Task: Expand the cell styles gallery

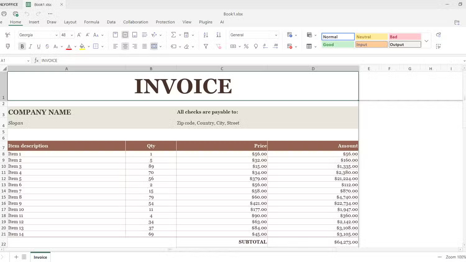Action: click(426, 41)
